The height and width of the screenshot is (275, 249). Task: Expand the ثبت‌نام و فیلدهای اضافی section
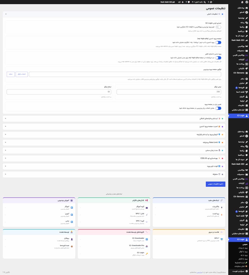[114, 119]
